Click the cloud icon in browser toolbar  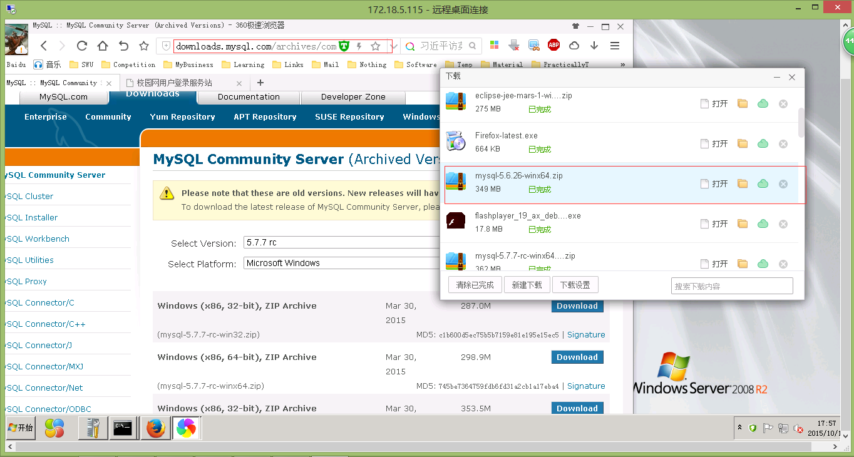(574, 45)
